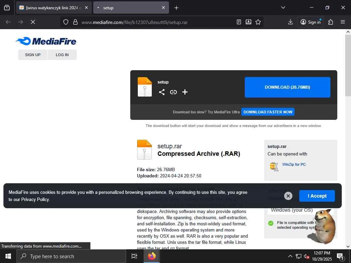Click DOWNLOAD (26.76MB) button

(288, 87)
